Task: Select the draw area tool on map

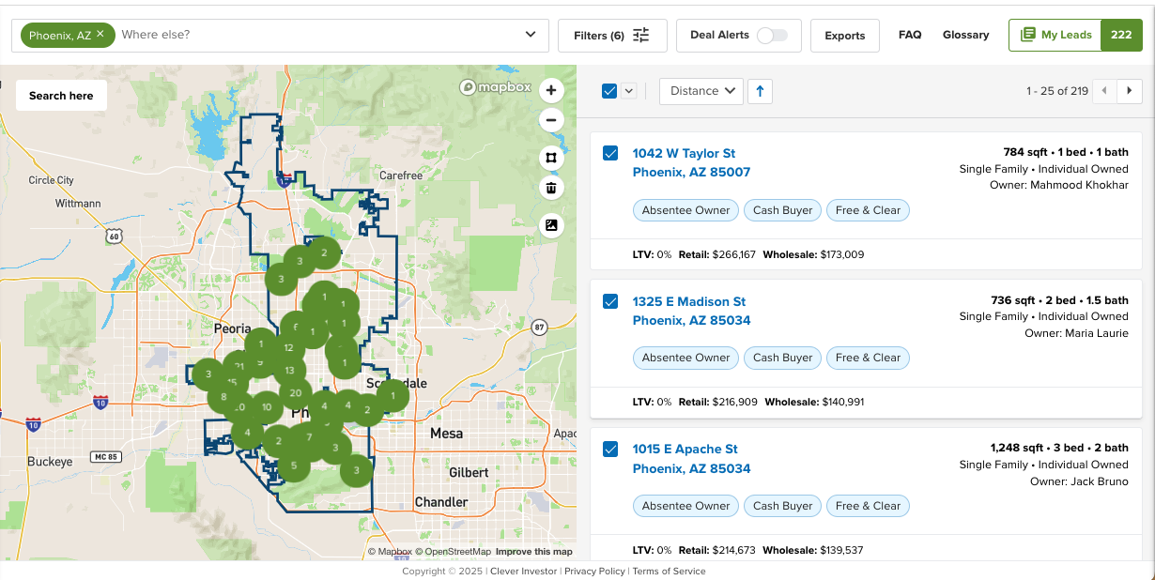Action: coord(551,158)
